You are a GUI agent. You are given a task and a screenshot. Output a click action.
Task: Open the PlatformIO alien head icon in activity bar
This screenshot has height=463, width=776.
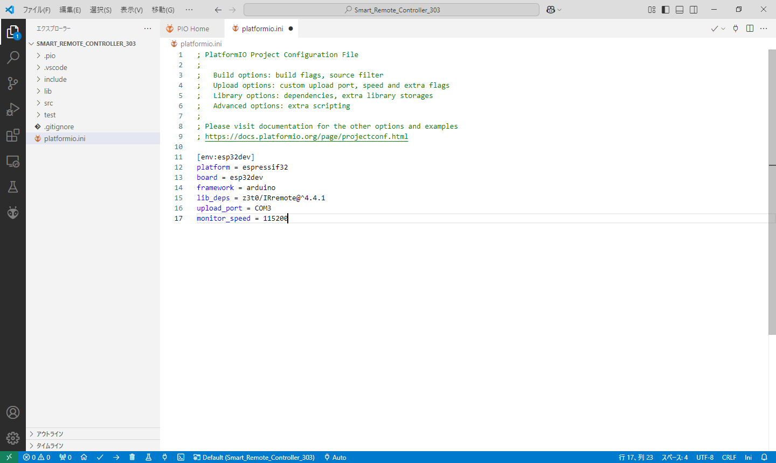(13, 213)
